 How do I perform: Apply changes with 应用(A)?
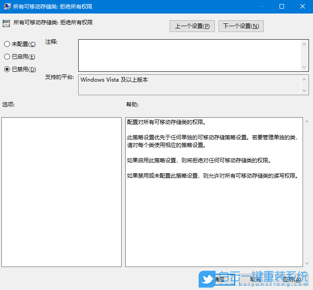tap(292, 280)
